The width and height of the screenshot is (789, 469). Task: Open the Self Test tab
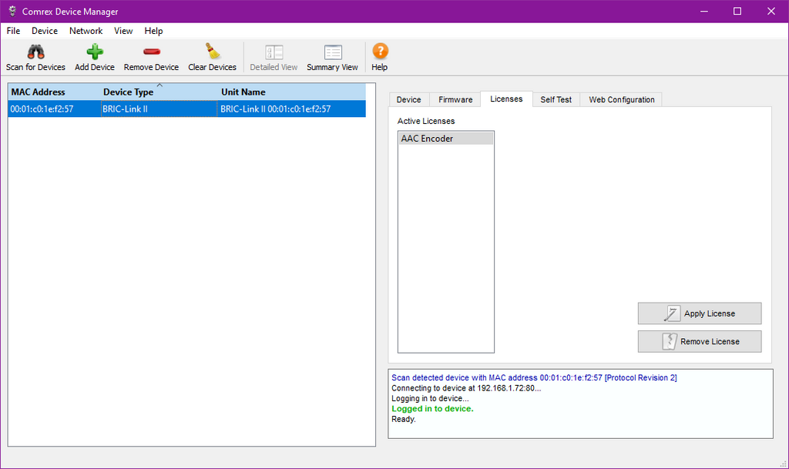point(556,99)
